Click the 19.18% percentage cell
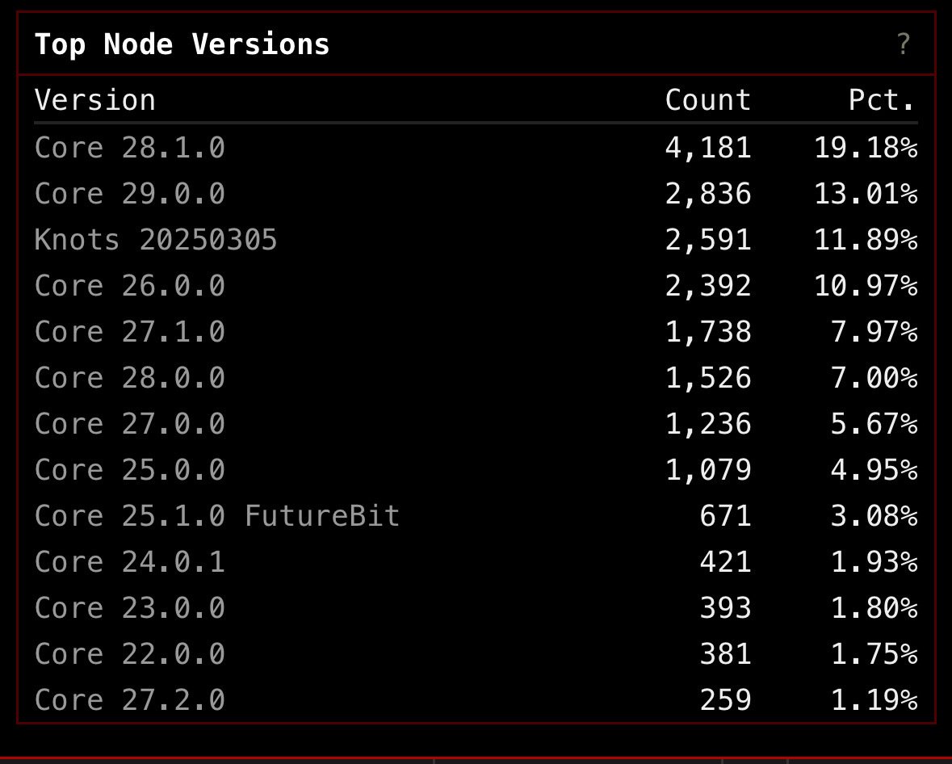Screen dimensions: 952x764 pyautogui.click(x=866, y=148)
